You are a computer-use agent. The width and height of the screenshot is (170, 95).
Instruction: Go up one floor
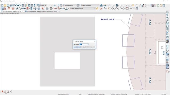pos(54,5)
